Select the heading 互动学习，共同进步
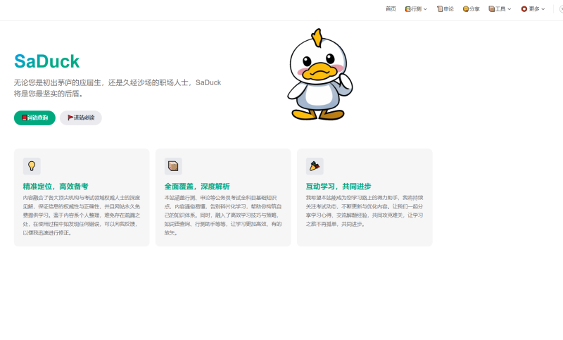563x340 pixels. coord(339,187)
